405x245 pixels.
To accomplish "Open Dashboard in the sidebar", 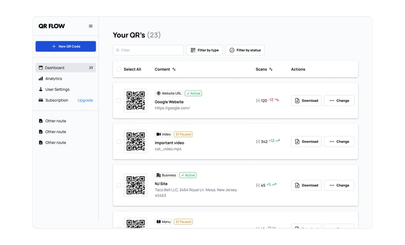I will click(66, 68).
